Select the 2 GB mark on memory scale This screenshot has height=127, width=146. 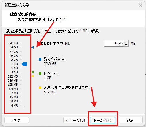(x=15, y=68)
